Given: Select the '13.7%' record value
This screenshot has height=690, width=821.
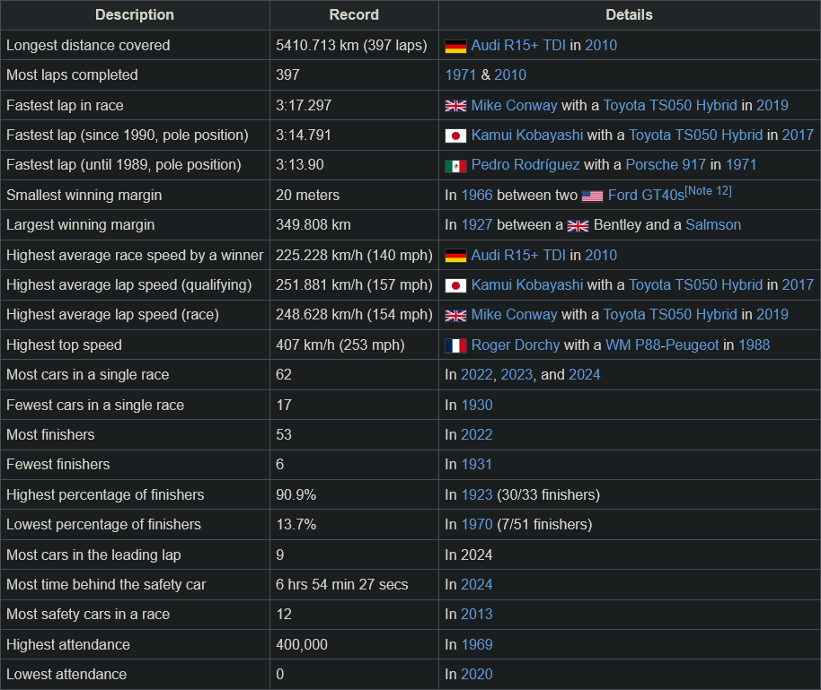Looking at the screenshot, I should [296, 525].
